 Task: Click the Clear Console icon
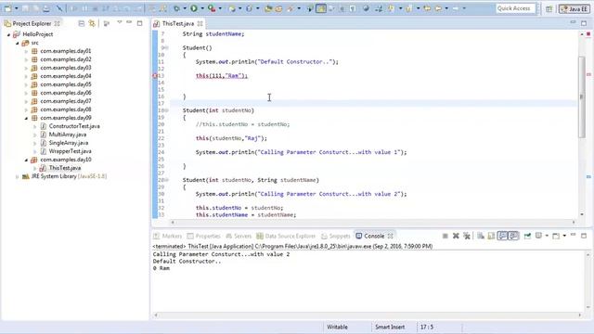[481, 236]
